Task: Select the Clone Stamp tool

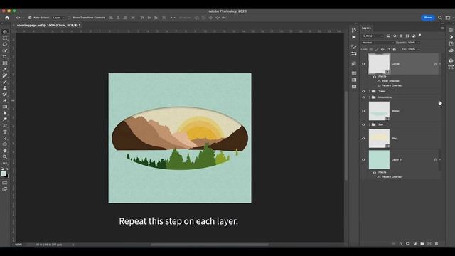Action: click(x=5, y=88)
